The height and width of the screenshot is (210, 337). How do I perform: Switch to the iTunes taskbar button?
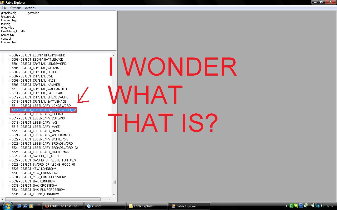click(106, 206)
